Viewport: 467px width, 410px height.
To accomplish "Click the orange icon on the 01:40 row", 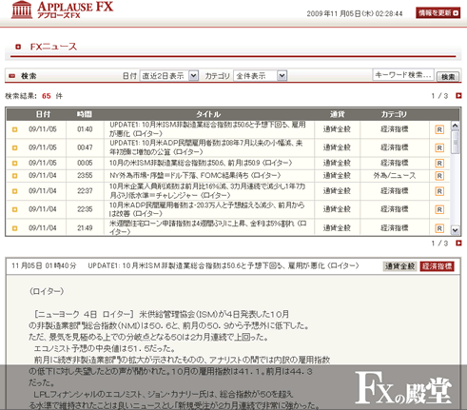I will click(14, 129).
